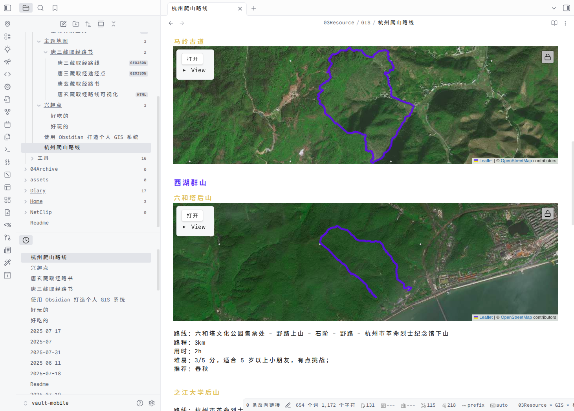
Task: Open 唐三藏取经路线 GeoJSON file
Action: pos(79,63)
